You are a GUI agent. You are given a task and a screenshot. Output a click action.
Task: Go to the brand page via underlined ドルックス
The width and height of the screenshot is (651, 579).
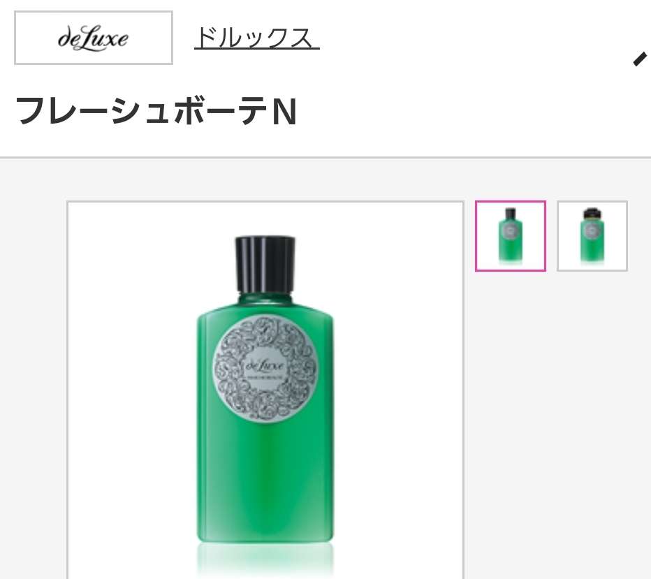coord(256,38)
